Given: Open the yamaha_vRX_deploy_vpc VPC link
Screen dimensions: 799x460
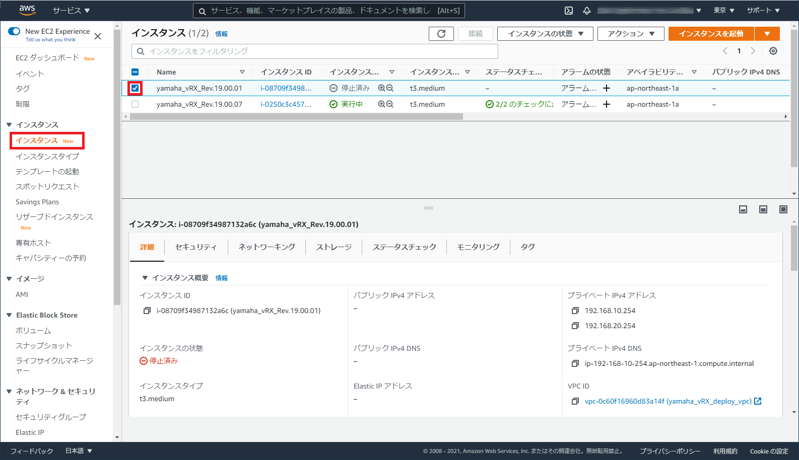Looking at the screenshot, I should click(668, 401).
